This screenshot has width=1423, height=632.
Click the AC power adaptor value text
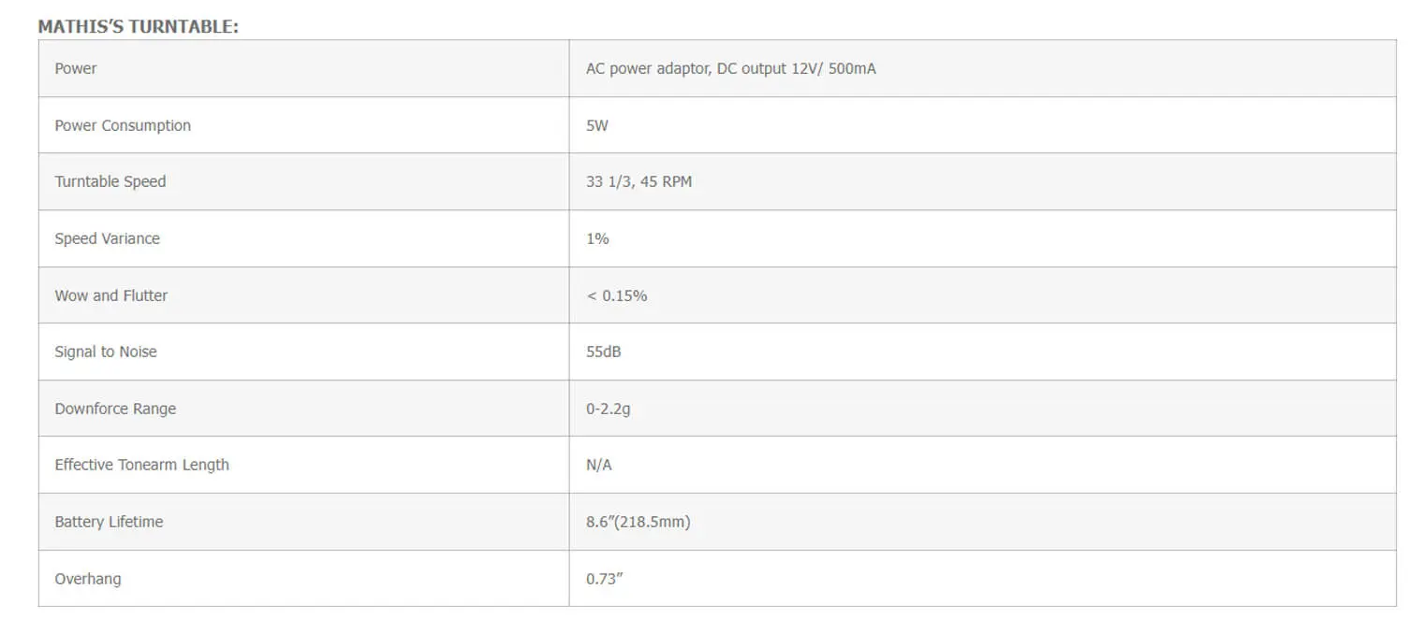click(731, 68)
